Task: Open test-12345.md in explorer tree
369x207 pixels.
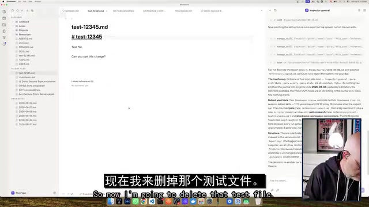Action: (27, 56)
